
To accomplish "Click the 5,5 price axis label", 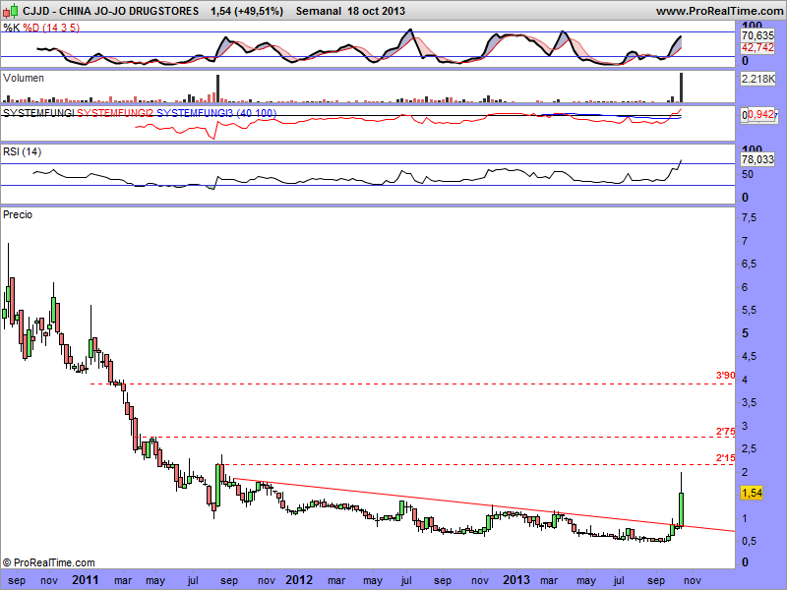I will (x=749, y=310).
